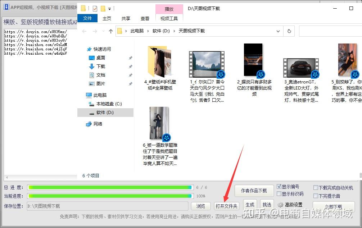This screenshot has height=228, width=362.
Task: Click the 当前进度 green progress bar
Action: (x=110, y=196)
